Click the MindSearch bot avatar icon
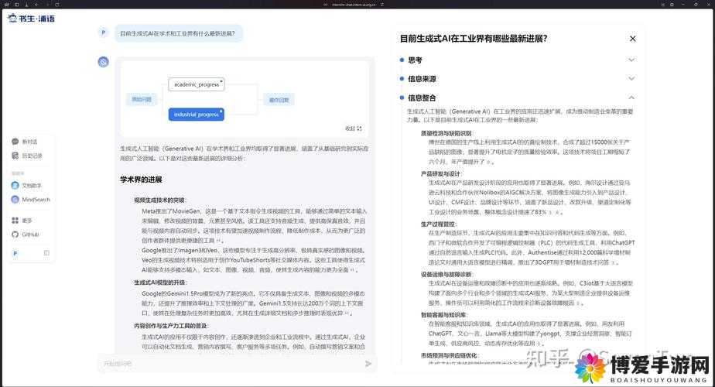715x387 pixels. [104, 62]
